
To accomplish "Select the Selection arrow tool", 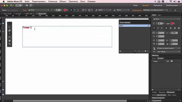I will coord(9,27).
